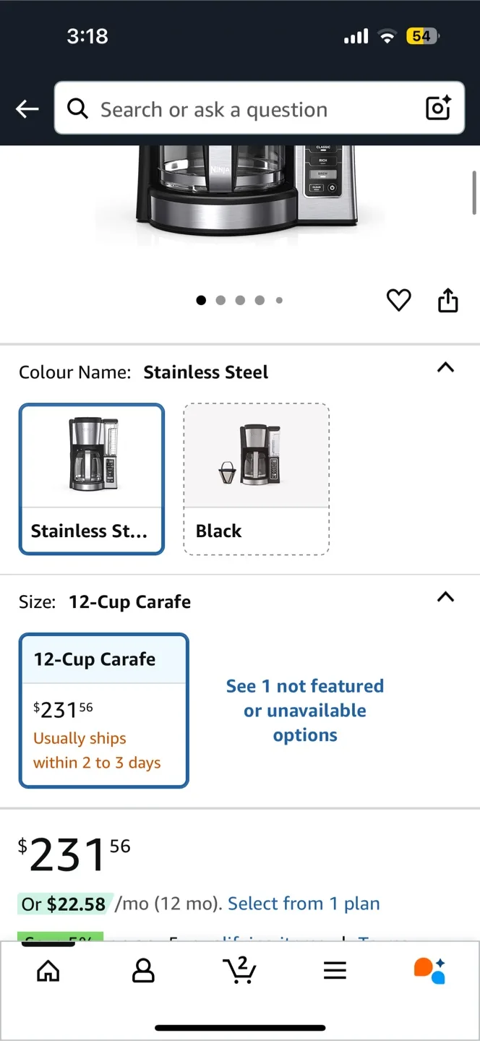Viewport: 480px width, 1041px height.
Task: Open See 1 not featured options
Action: point(304,710)
